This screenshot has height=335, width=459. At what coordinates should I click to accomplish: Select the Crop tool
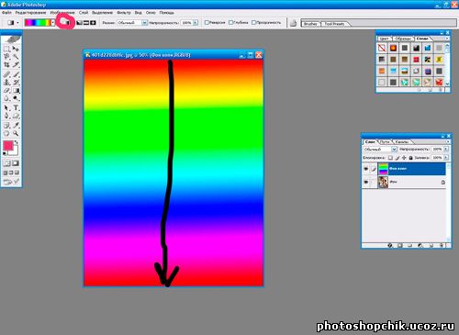tap(6, 65)
